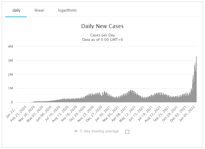The width and height of the screenshot is (205, 149).
Task: Click the 3M y-axis label
Action: click(x=10, y=60)
